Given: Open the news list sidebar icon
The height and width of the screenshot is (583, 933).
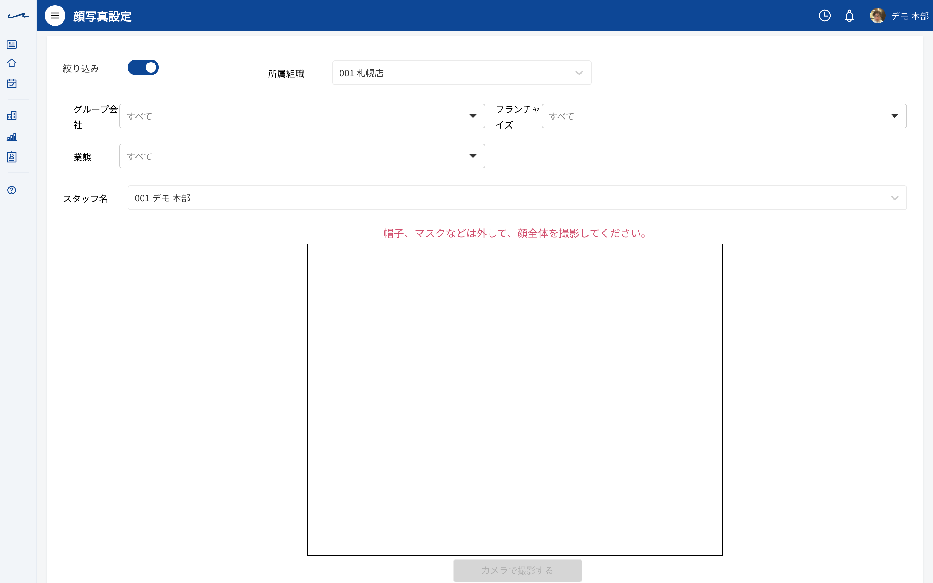Looking at the screenshot, I should tap(12, 45).
